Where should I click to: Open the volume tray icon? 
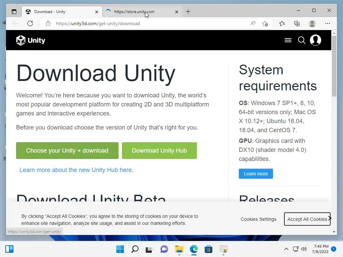coord(303,249)
